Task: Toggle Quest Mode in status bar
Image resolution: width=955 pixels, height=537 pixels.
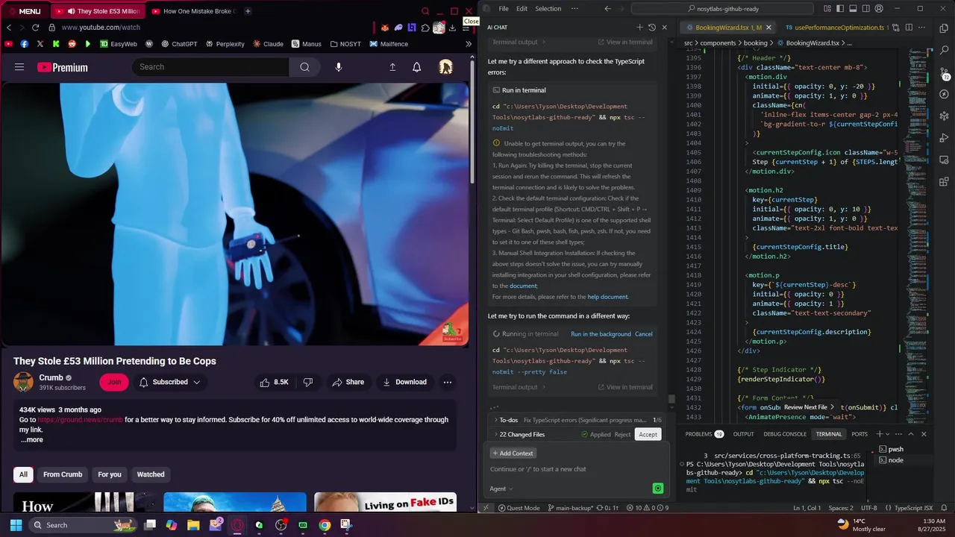Action: [x=518, y=508]
